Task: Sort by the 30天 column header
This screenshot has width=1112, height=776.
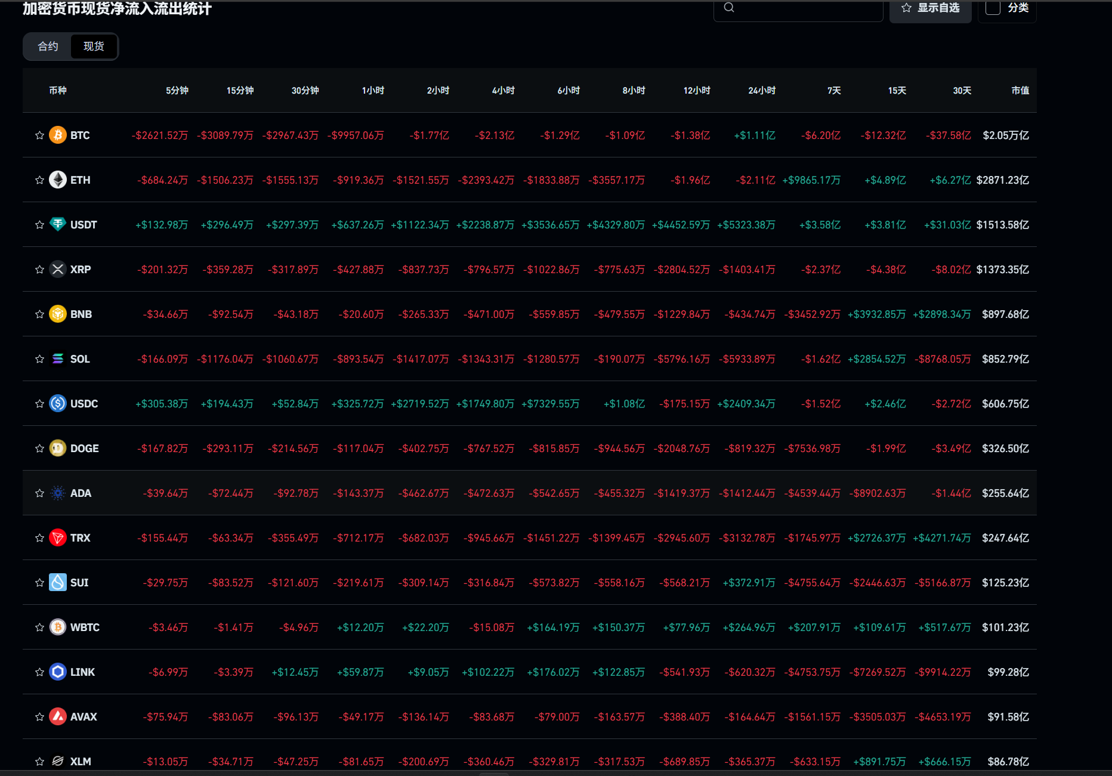Action: (962, 91)
